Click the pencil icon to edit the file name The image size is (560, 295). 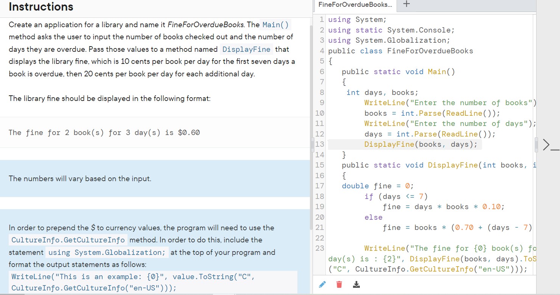coord(322,284)
